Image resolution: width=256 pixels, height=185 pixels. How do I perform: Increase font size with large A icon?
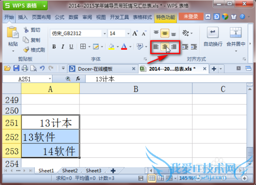point(135,33)
